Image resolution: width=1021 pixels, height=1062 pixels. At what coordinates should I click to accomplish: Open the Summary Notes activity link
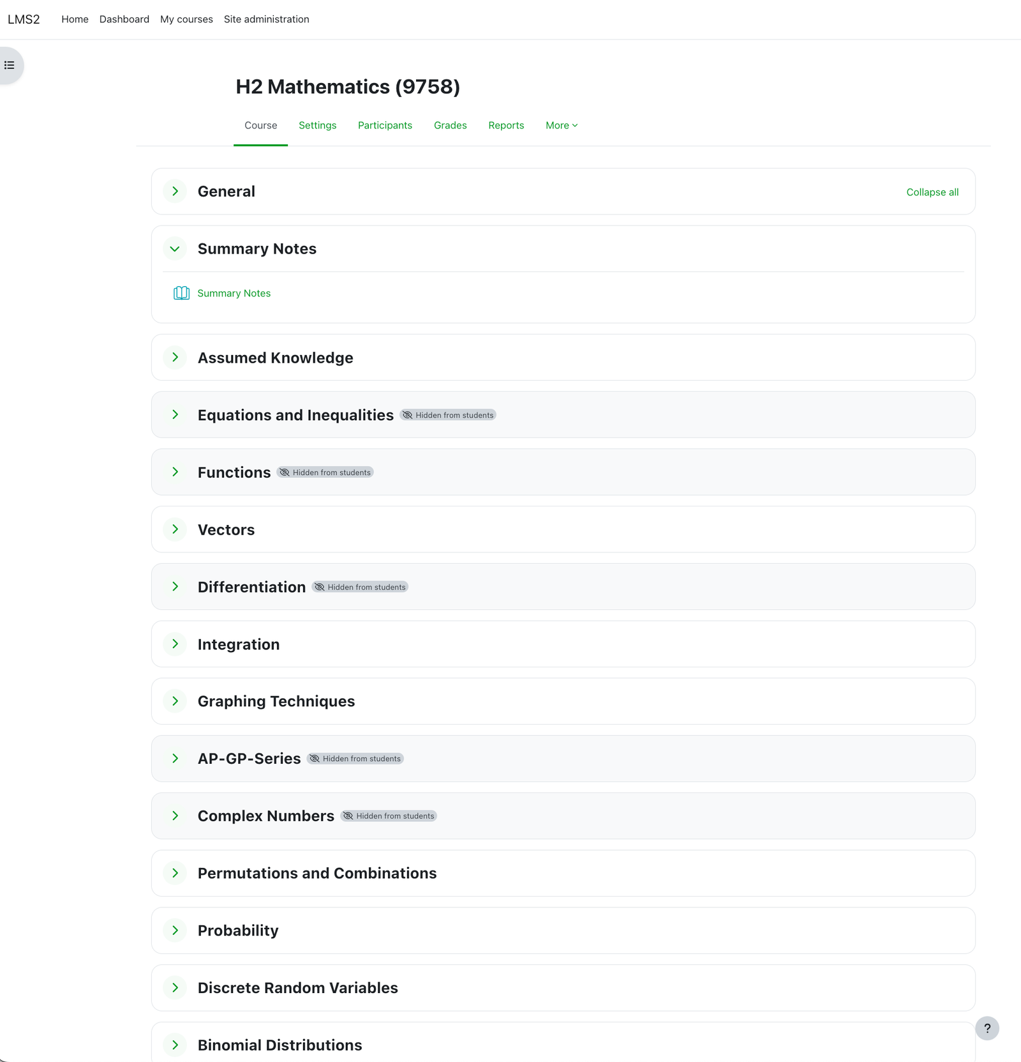(234, 293)
